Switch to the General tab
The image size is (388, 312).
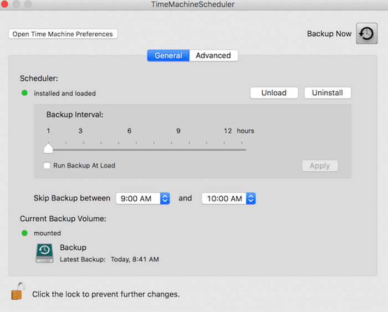[x=168, y=55]
